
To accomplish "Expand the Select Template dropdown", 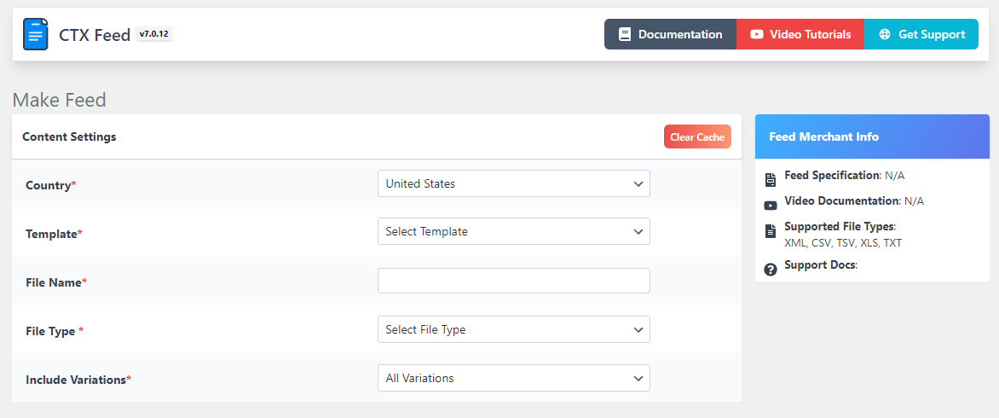I will click(x=513, y=231).
